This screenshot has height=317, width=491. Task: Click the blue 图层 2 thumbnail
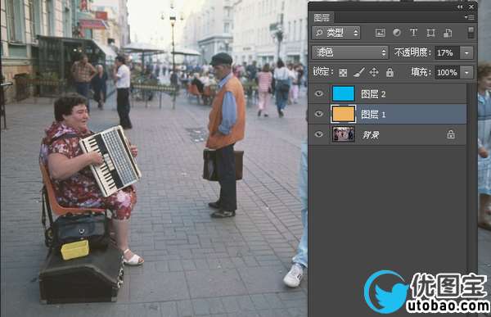pos(343,93)
